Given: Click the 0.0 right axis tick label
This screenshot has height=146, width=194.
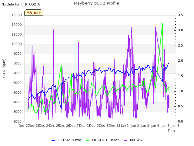Looking at the screenshot, I should 180,121.
